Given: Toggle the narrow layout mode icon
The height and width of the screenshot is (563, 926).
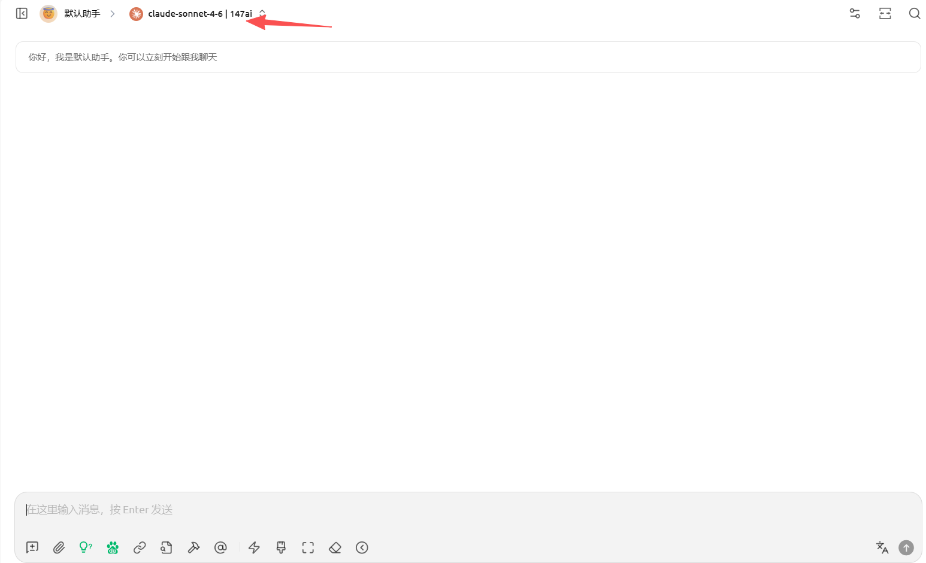Looking at the screenshot, I should [x=885, y=13].
